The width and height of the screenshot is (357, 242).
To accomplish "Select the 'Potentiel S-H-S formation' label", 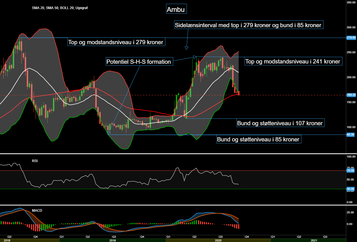I will [x=139, y=61].
